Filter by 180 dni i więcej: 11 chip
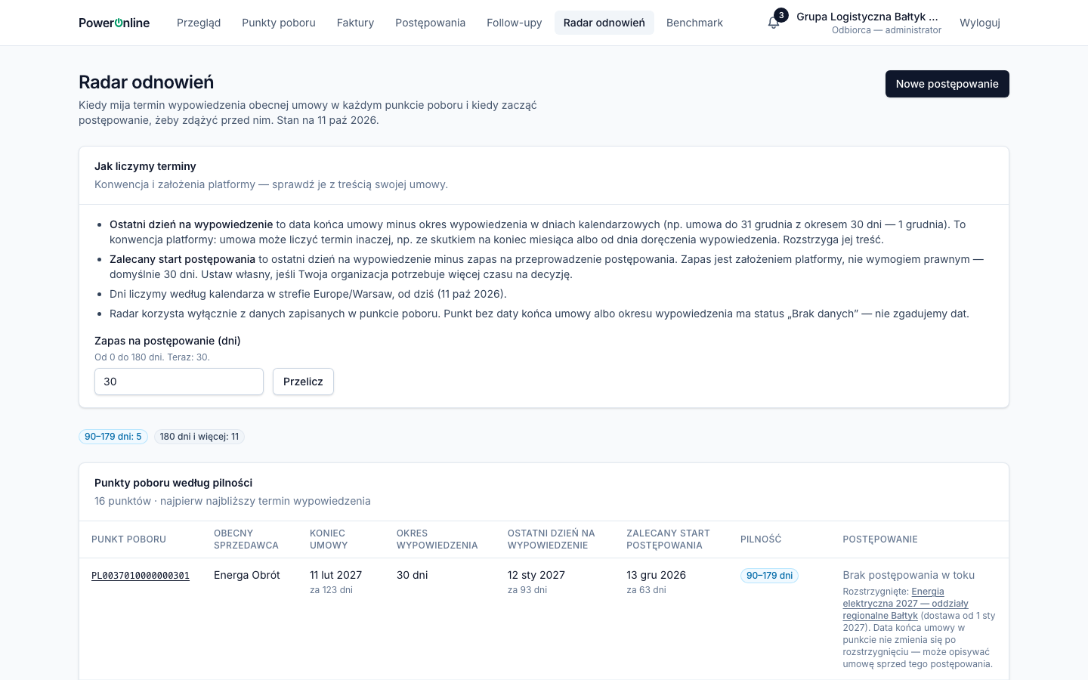This screenshot has width=1088, height=680. click(x=199, y=437)
